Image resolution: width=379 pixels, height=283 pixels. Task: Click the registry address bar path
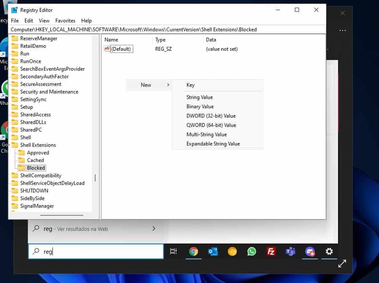pyautogui.click(x=134, y=30)
